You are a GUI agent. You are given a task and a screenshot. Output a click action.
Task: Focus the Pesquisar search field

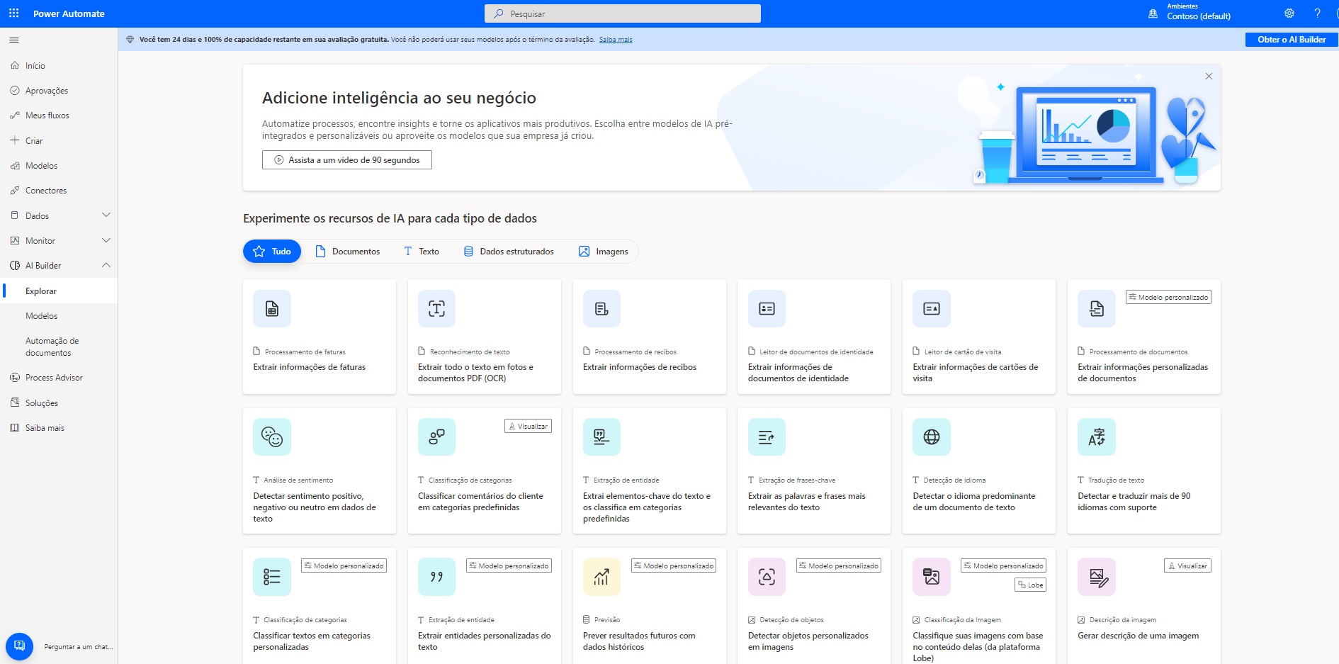623,13
